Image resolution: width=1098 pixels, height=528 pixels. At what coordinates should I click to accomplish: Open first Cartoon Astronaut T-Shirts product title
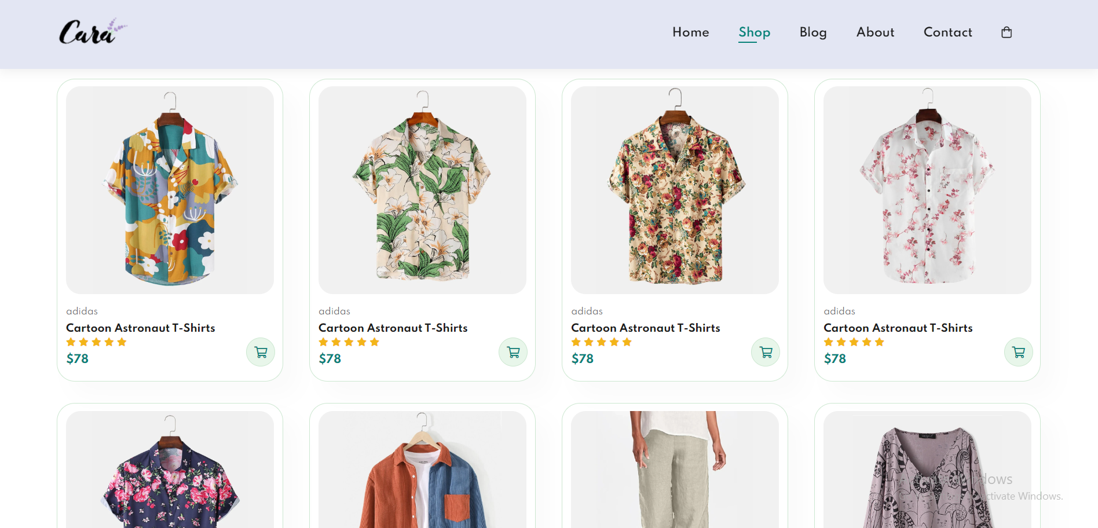click(140, 328)
